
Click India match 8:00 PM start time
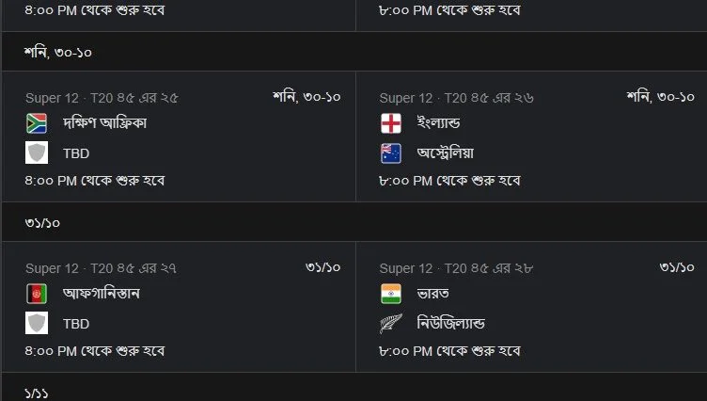pyautogui.click(x=449, y=350)
